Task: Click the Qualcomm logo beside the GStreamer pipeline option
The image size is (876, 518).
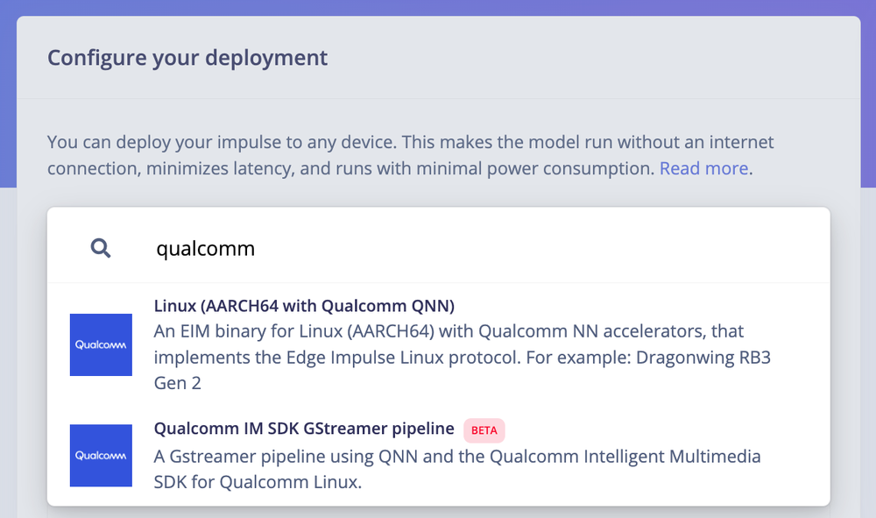Action: click(x=101, y=455)
